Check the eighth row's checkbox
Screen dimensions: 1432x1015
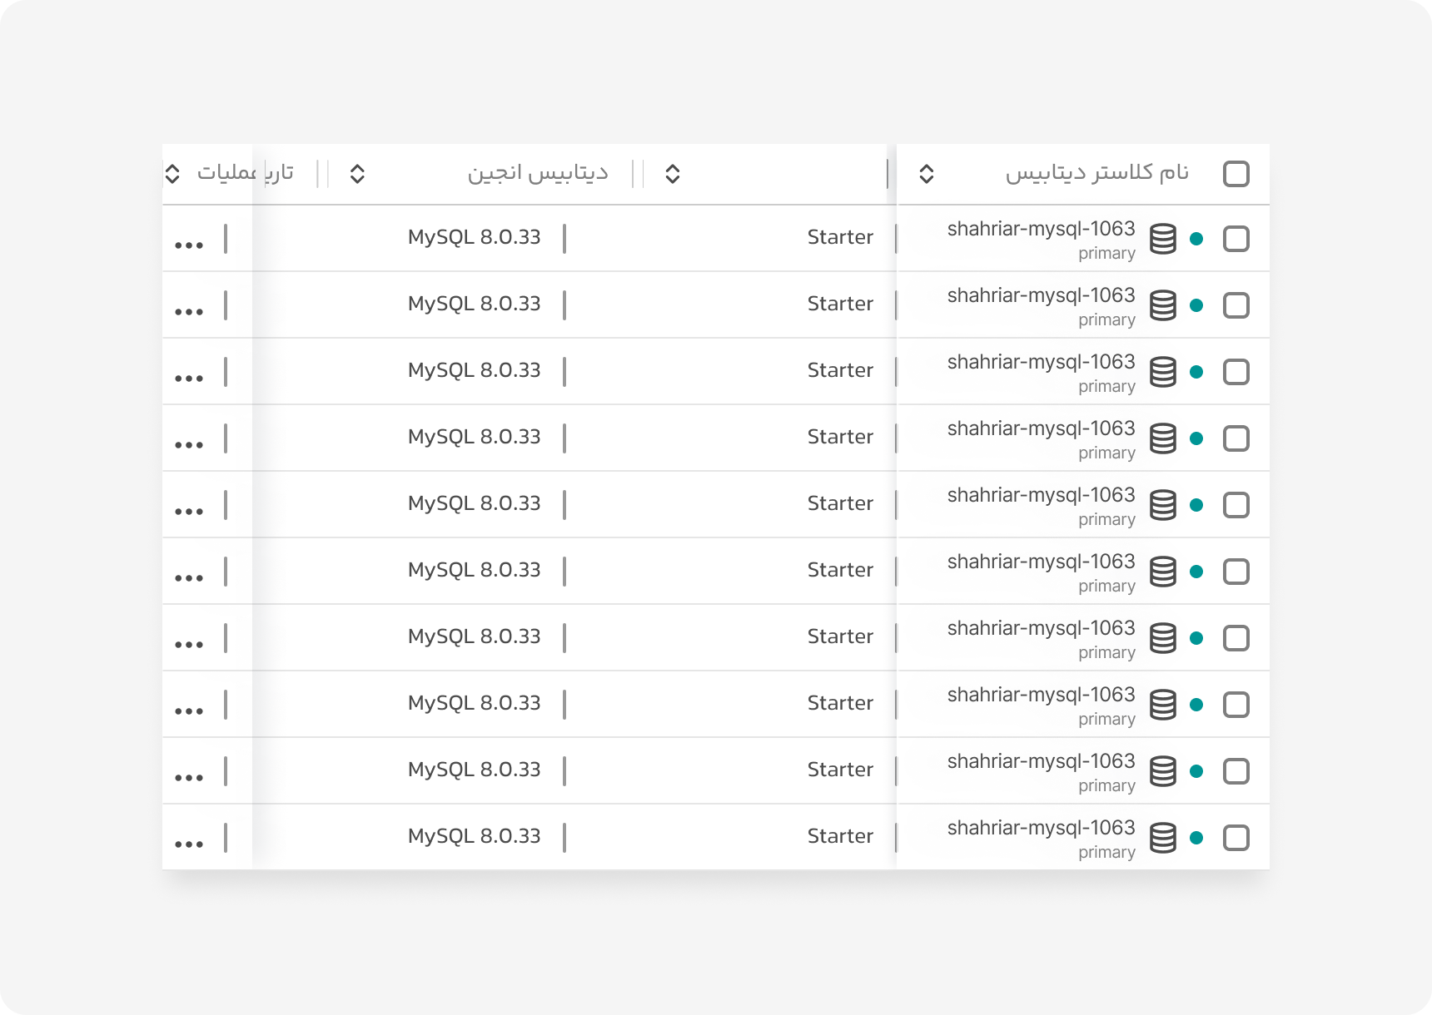click(x=1236, y=705)
